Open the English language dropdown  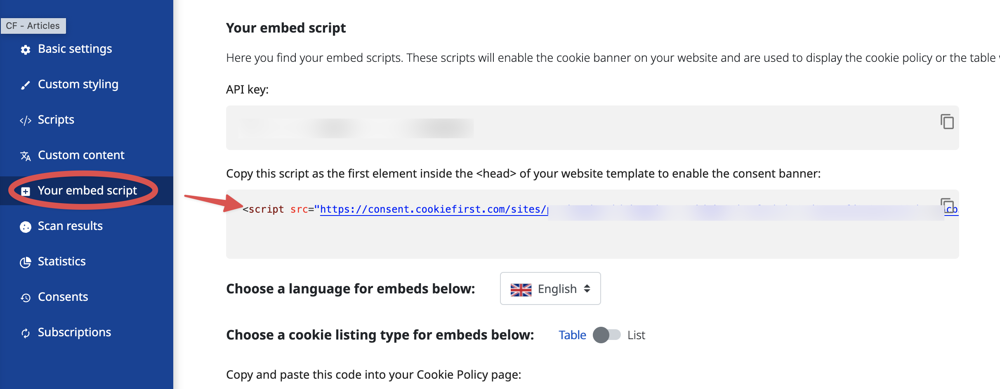[550, 288]
